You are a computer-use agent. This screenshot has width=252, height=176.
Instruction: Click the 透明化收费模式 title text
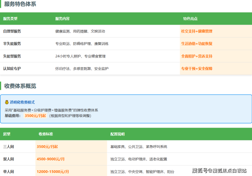(22, 102)
